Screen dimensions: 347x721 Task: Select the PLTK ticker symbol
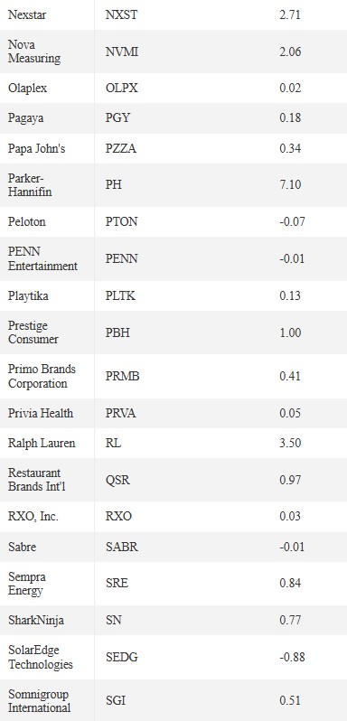pyautogui.click(x=120, y=295)
